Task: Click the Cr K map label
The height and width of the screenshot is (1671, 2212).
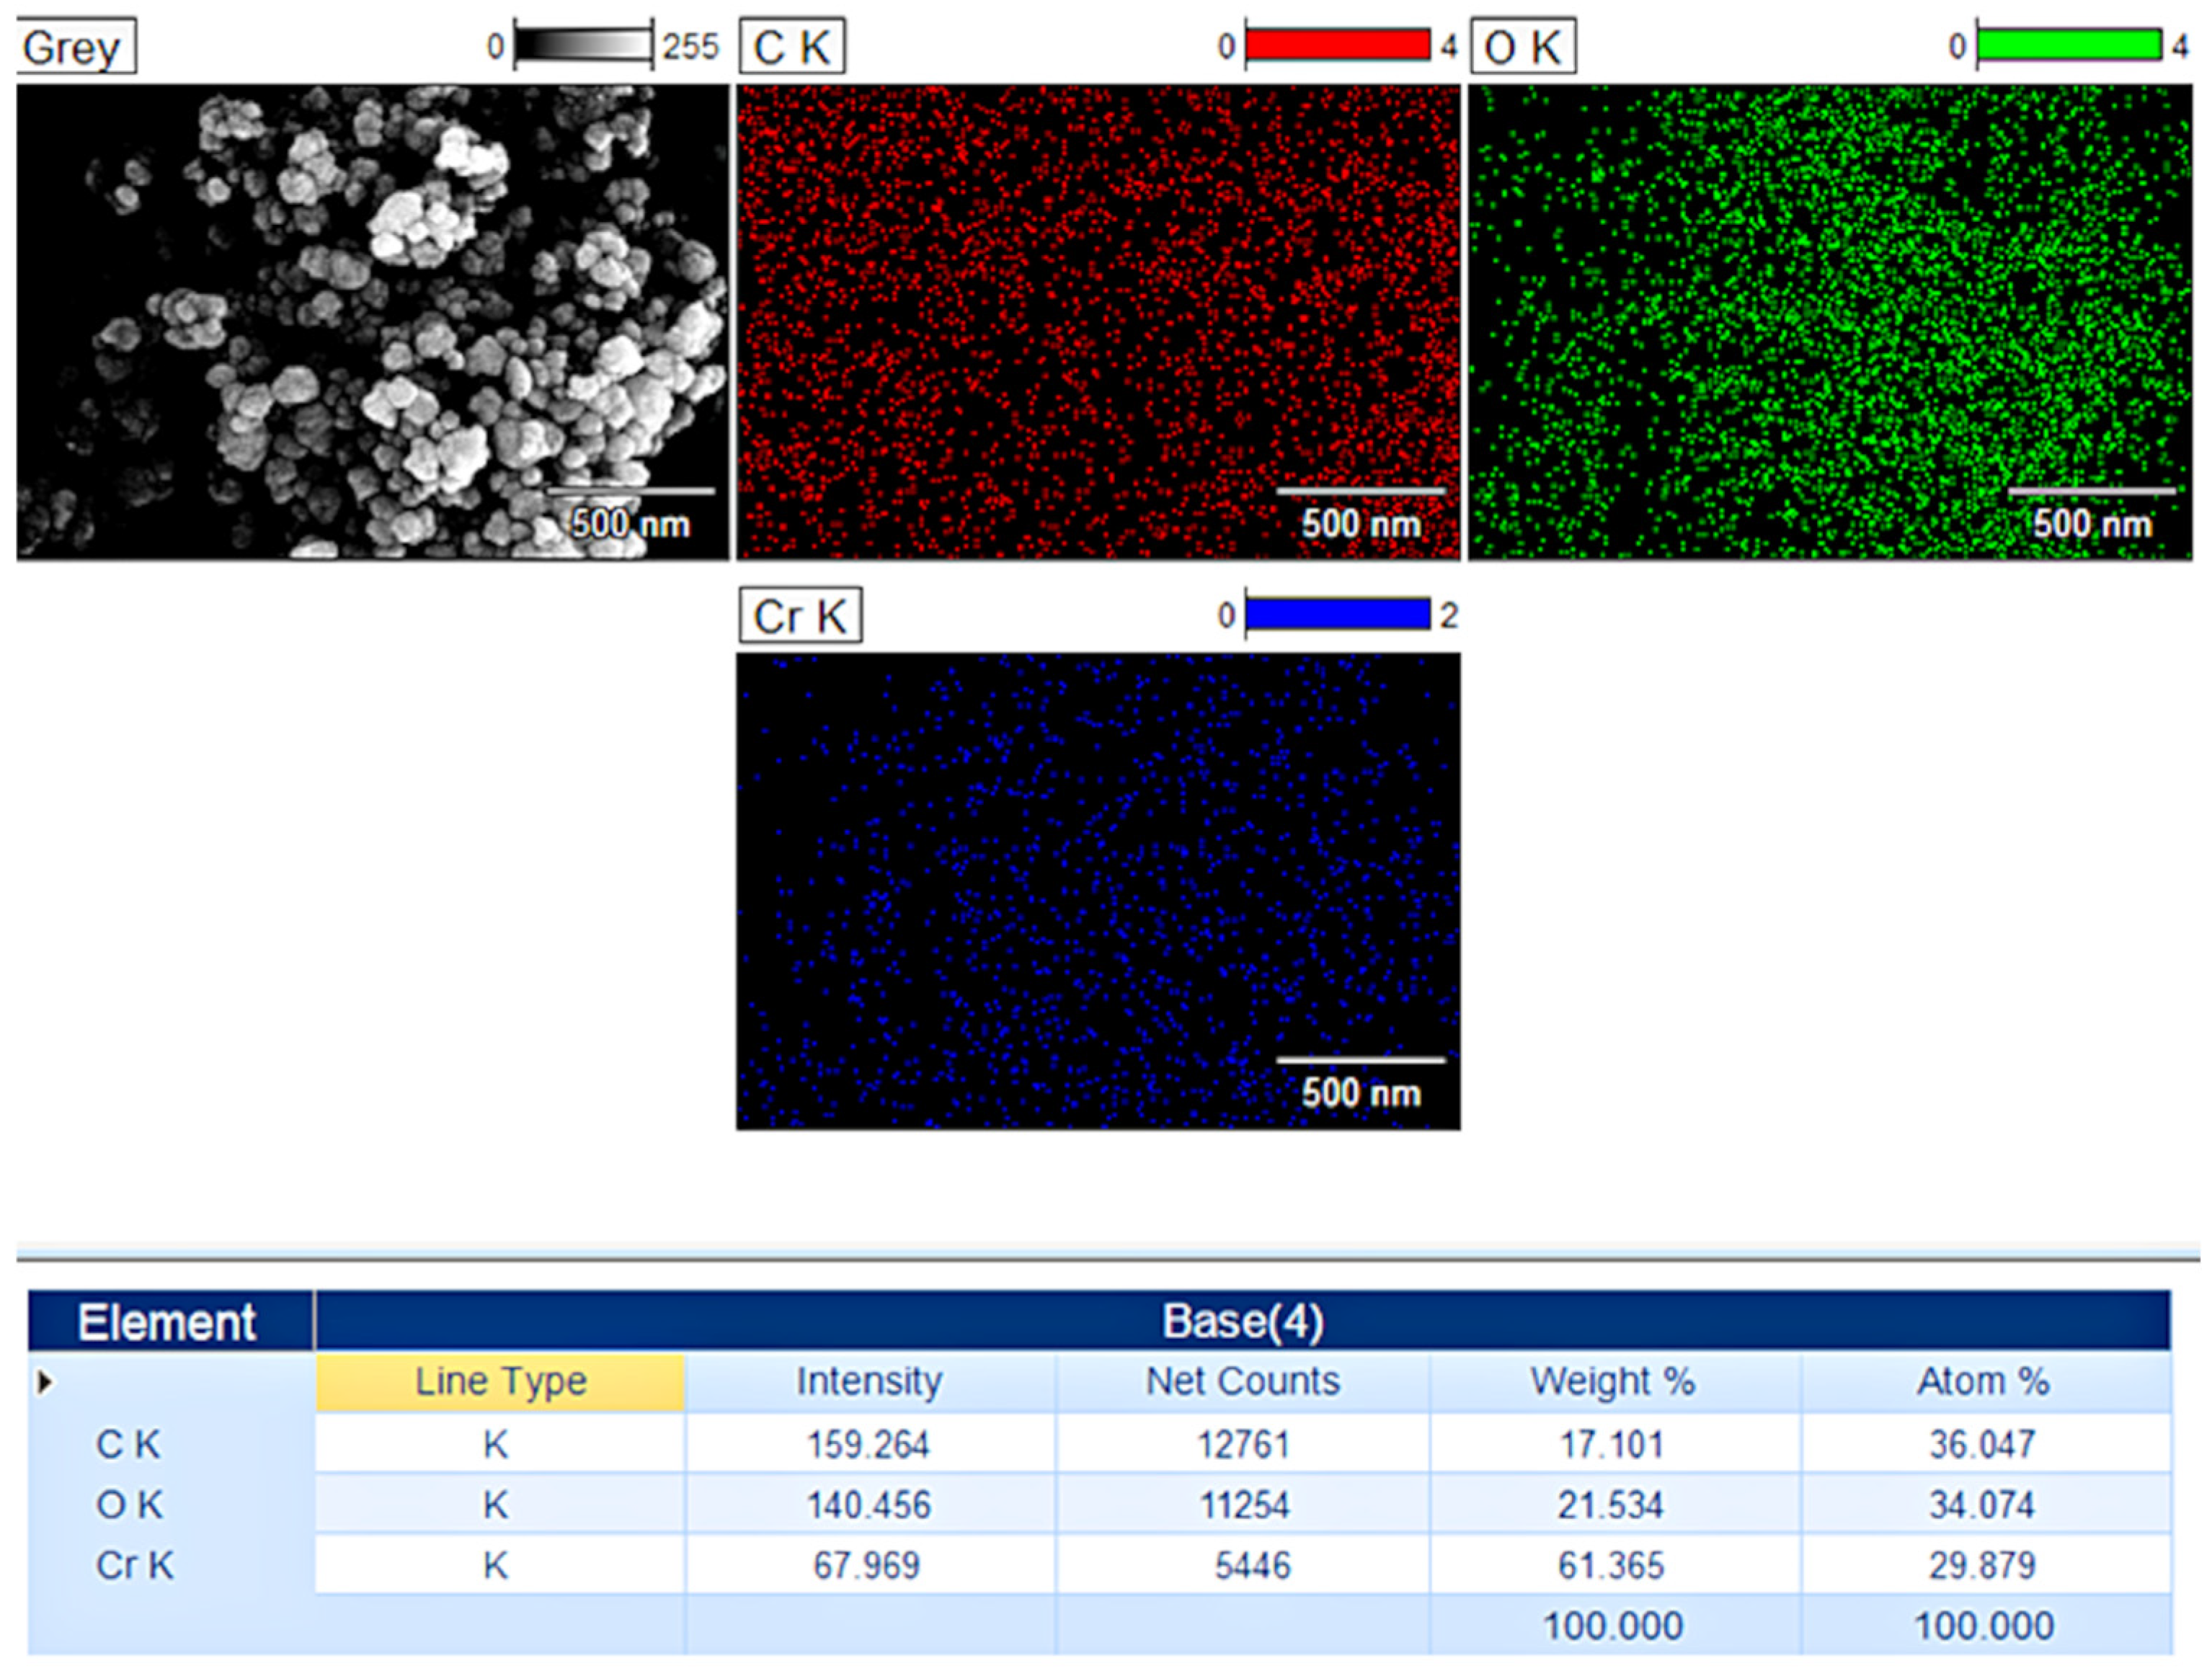Action: point(800,616)
